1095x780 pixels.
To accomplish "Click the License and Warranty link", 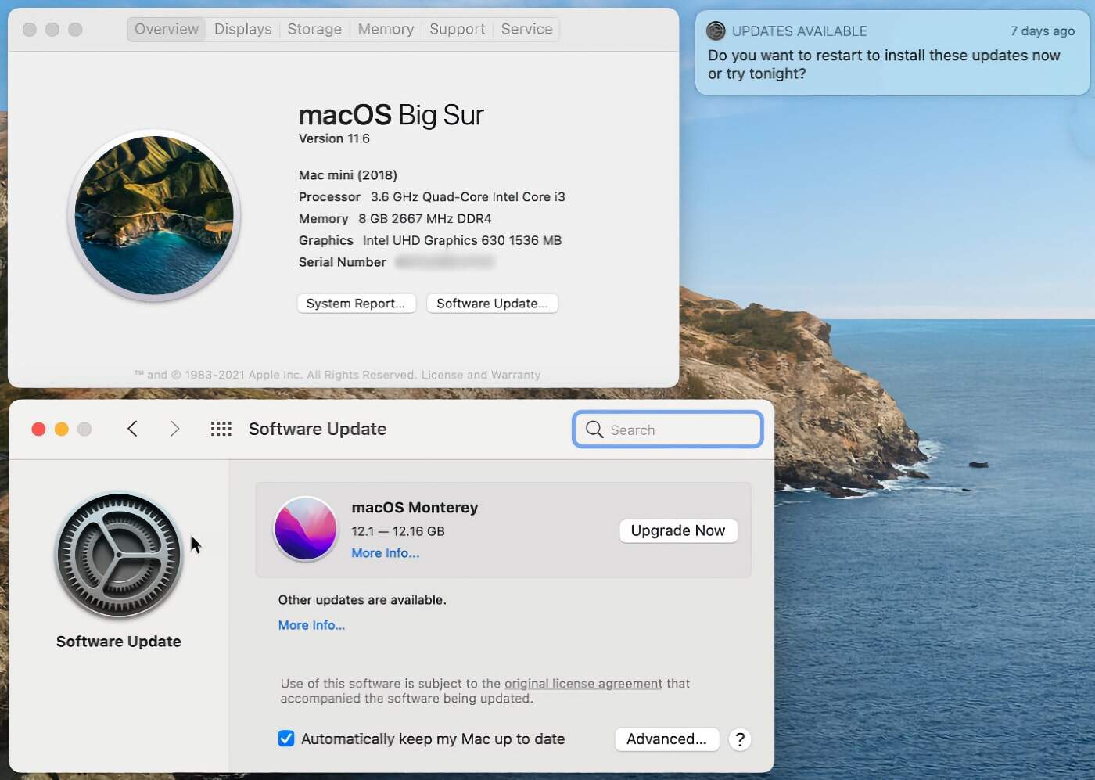I will click(x=481, y=375).
